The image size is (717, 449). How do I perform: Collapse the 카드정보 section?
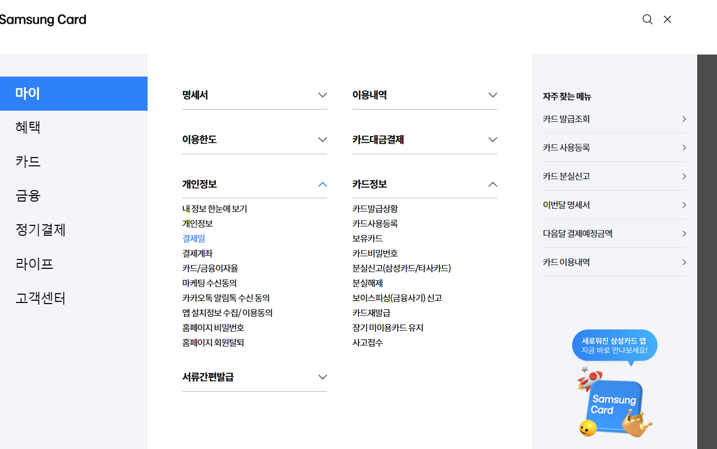[x=492, y=185]
